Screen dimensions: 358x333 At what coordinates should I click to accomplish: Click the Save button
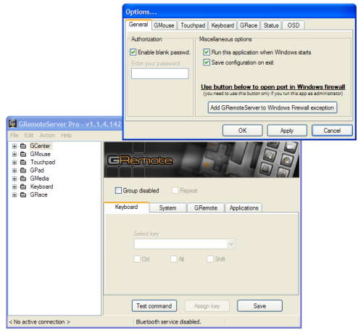[x=259, y=306]
